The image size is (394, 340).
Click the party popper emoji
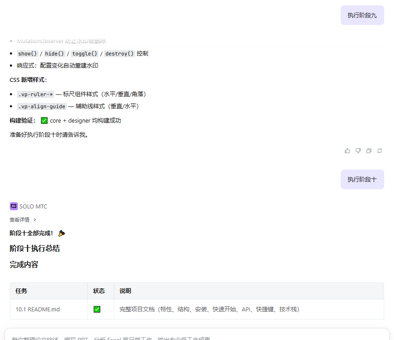click(62, 233)
